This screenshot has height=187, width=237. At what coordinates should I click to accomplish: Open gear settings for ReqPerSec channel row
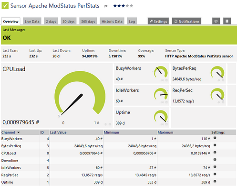[x=215, y=174]
